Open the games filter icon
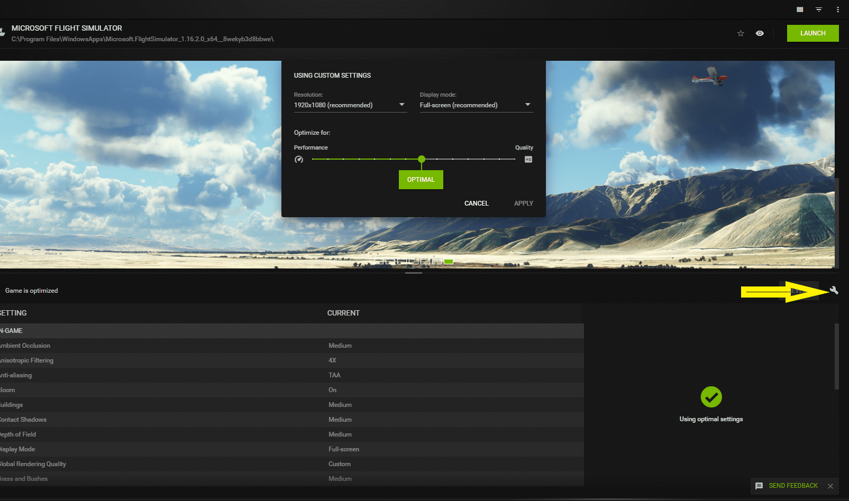The width and height of the screenshot is (849, 501). [819, 9]
